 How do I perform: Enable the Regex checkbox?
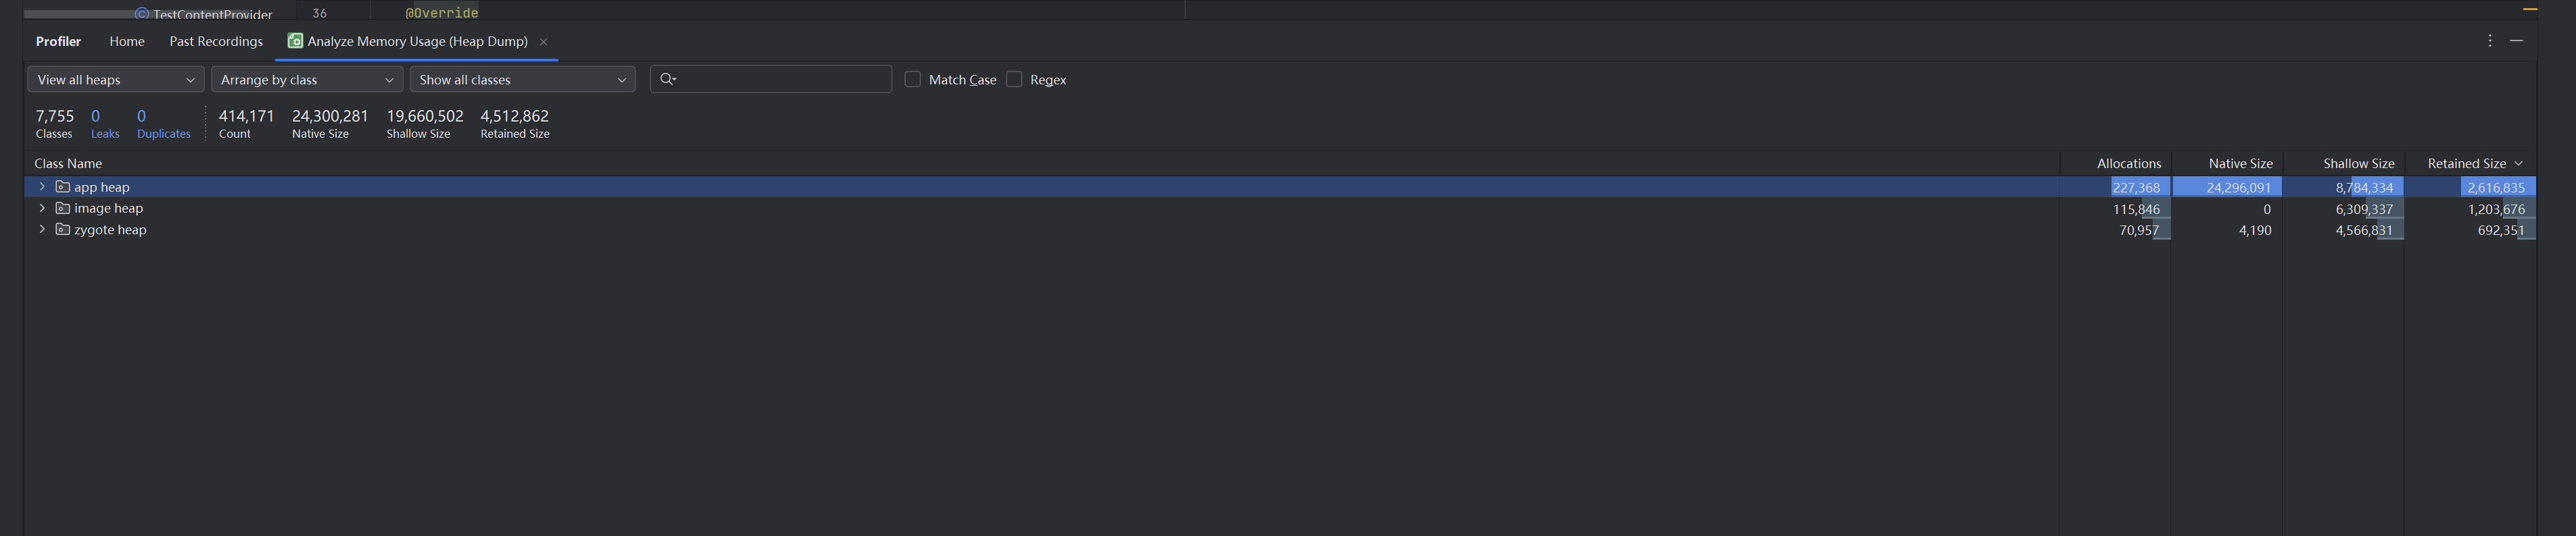pyautogui.click(x=1014, y=79)
